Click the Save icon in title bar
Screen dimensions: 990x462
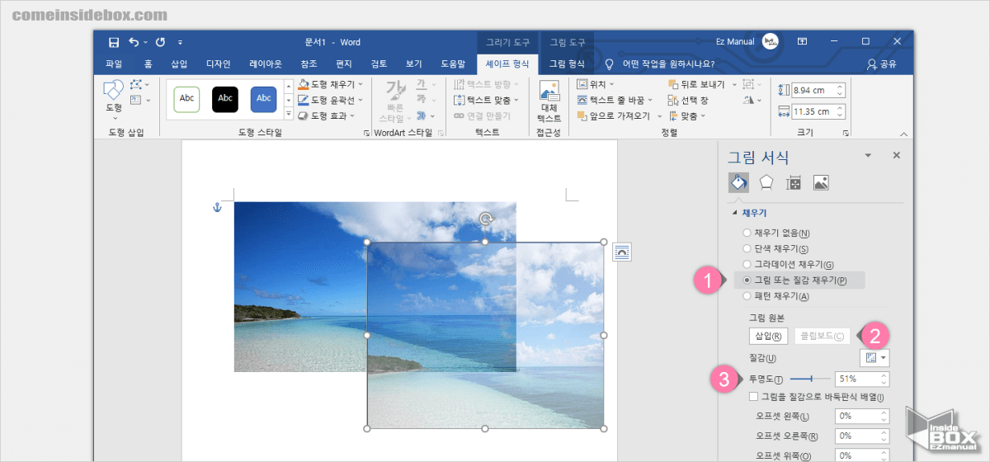click(114, 42)
